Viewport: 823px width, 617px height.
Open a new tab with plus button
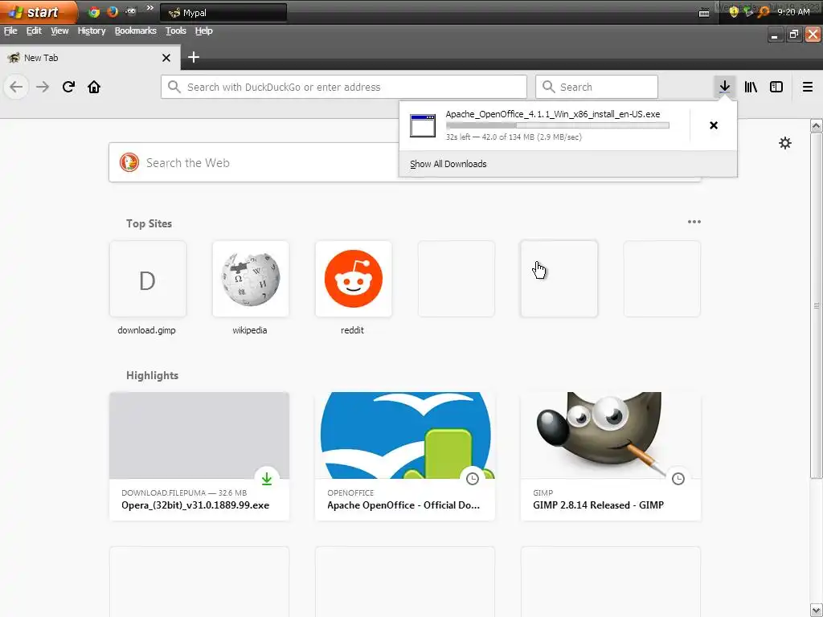click(x=194, y=57)
